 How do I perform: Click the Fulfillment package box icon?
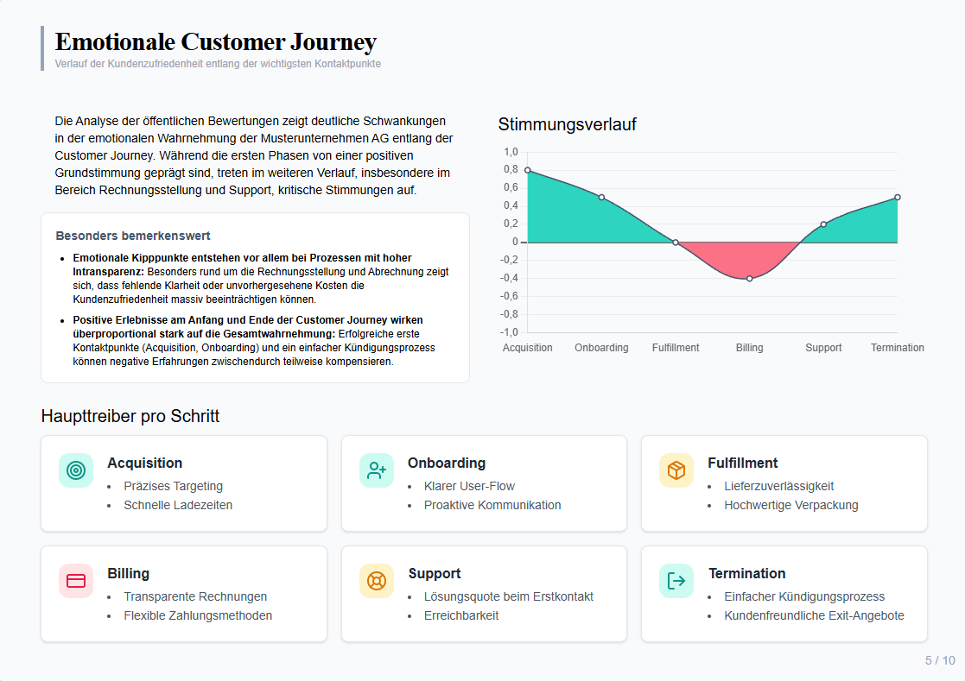click(676, 470)
